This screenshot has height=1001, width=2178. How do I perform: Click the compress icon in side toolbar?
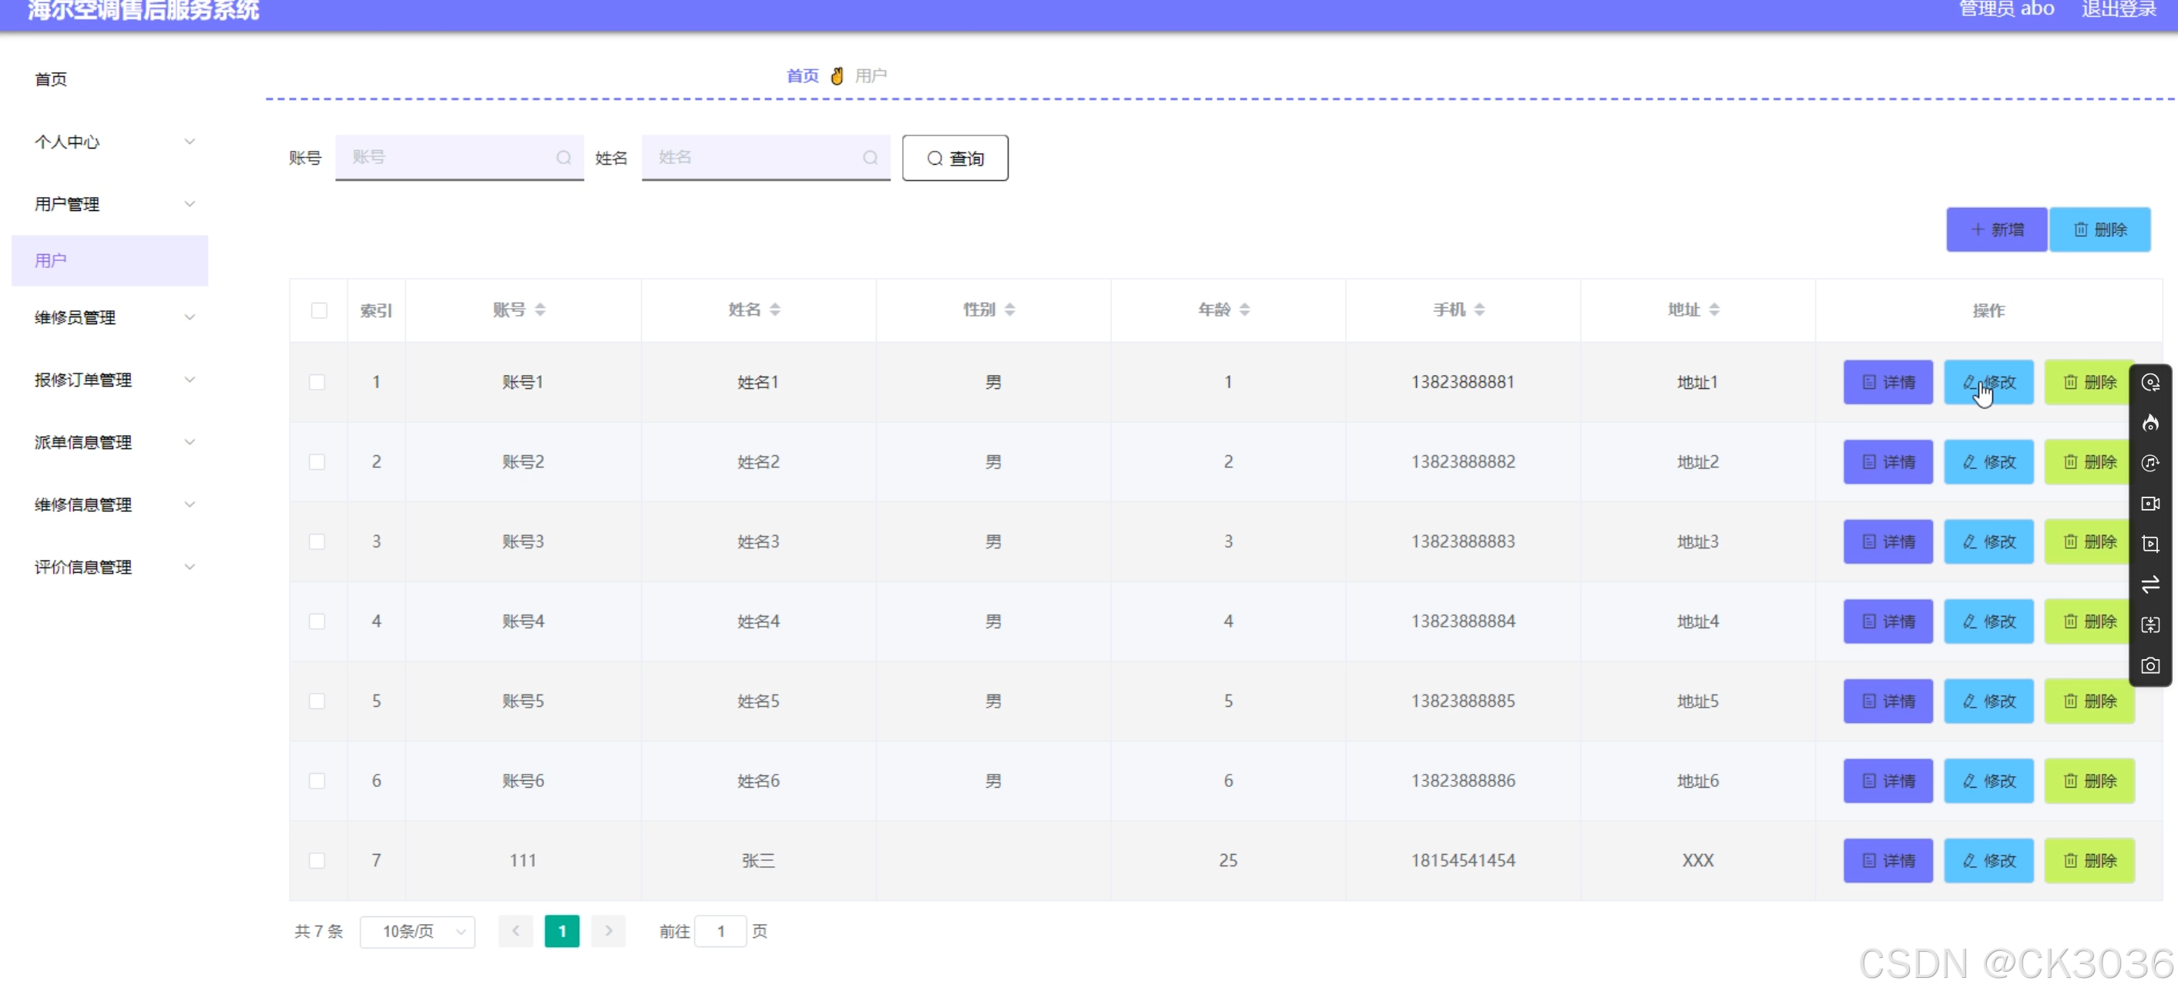2150,625
